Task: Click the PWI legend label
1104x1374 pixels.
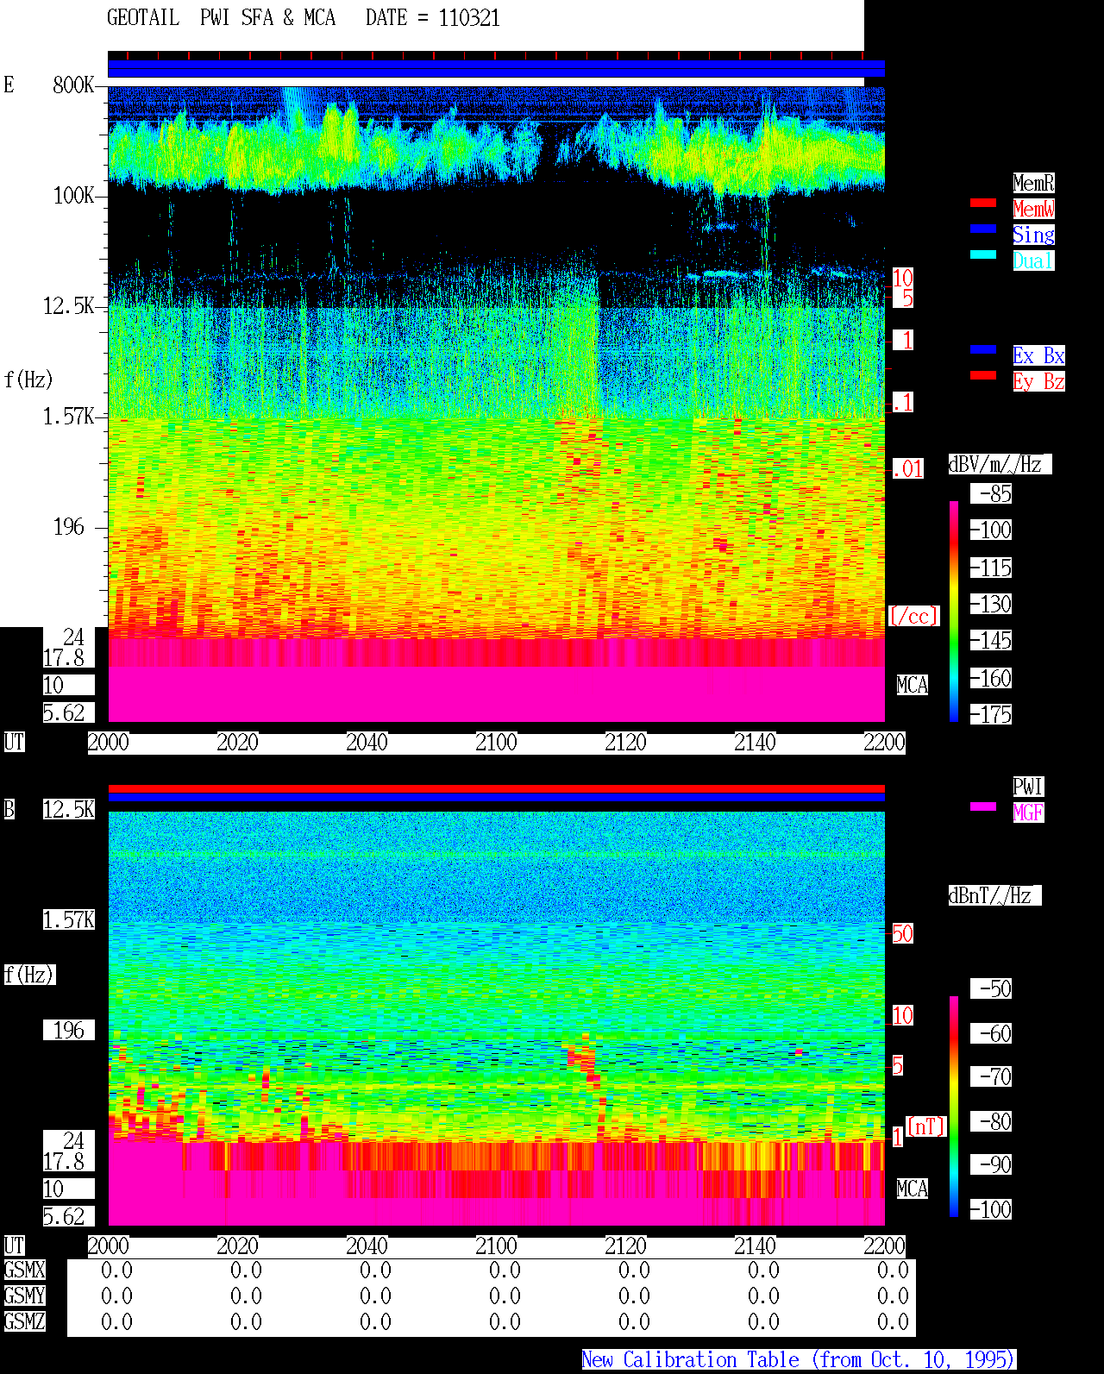Action: point(1028,787)
